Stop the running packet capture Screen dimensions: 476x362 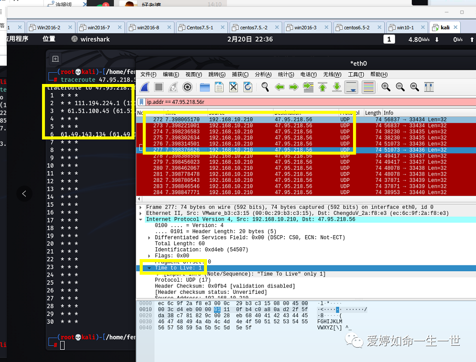point(159,87)
